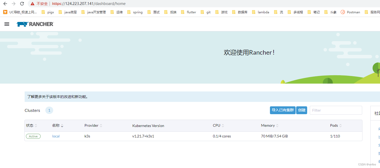The width and height of the screenshot is (380, 168).
Task: Click the browser address bar URL
Action: point(89,4)
